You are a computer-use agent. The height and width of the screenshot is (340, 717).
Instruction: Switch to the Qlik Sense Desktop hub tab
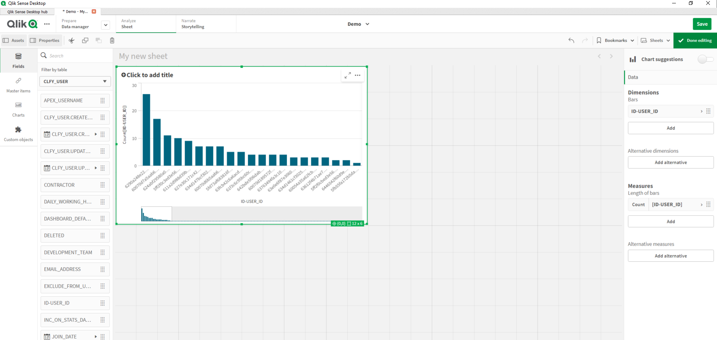click(x=27, y=12)
